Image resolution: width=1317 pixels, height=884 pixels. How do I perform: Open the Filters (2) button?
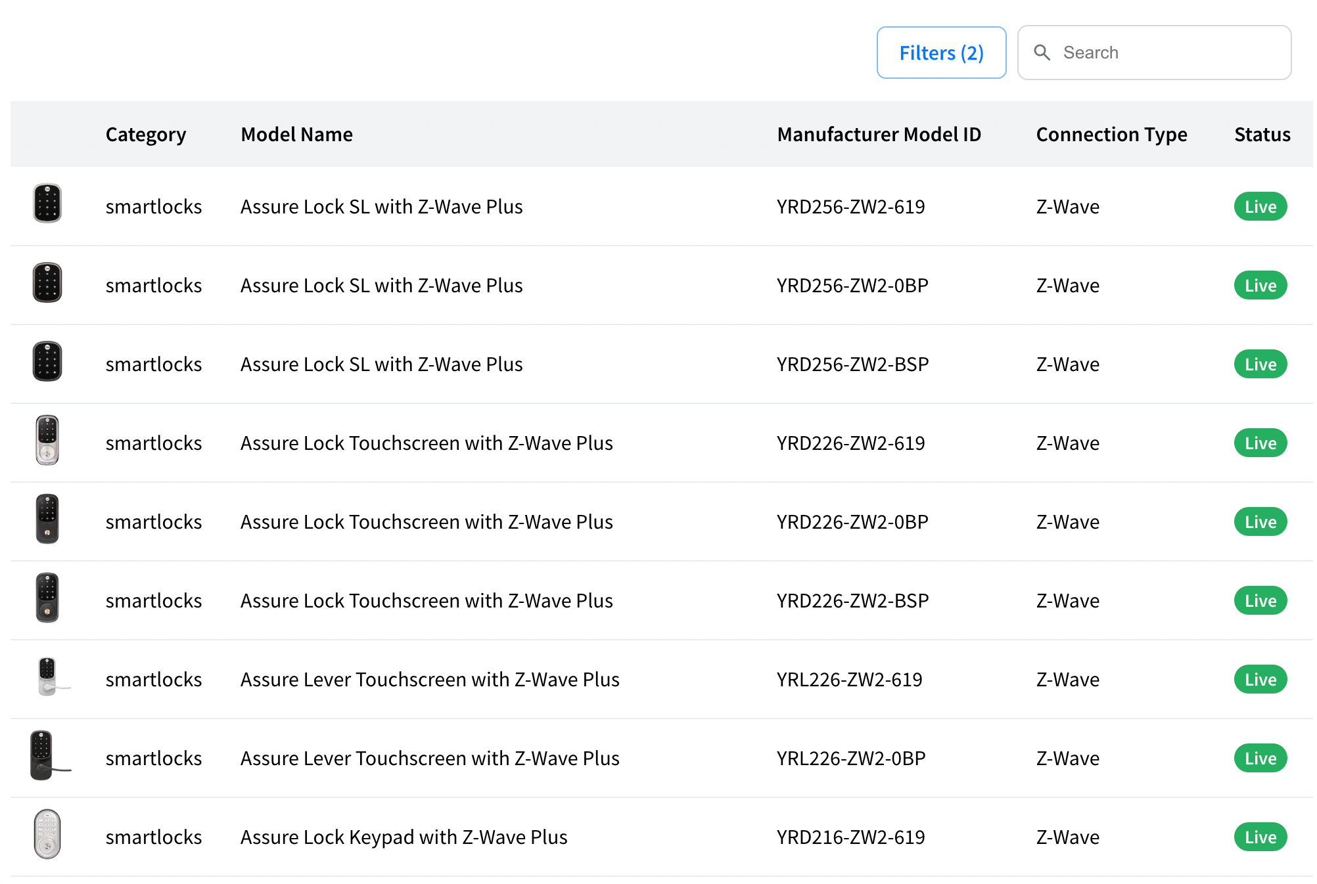[x=941, y=53]
